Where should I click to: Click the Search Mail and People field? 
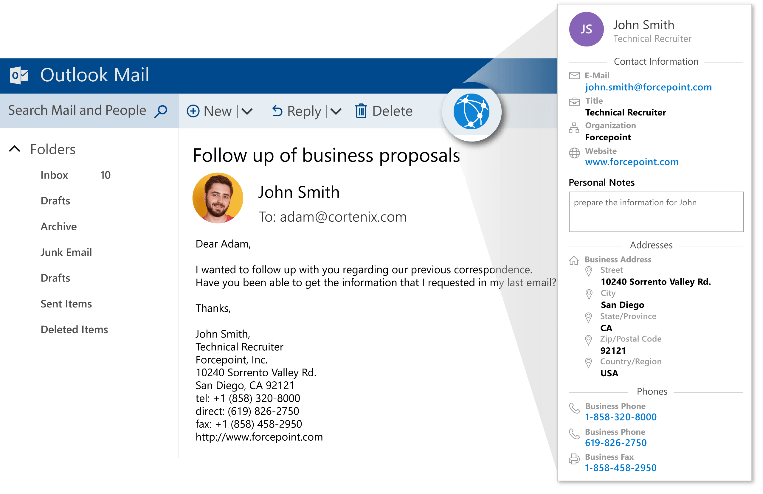pos(89,111)
